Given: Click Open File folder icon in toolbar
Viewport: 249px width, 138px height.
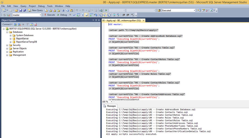Looking at the screenshot, I should tap(16, 10).
